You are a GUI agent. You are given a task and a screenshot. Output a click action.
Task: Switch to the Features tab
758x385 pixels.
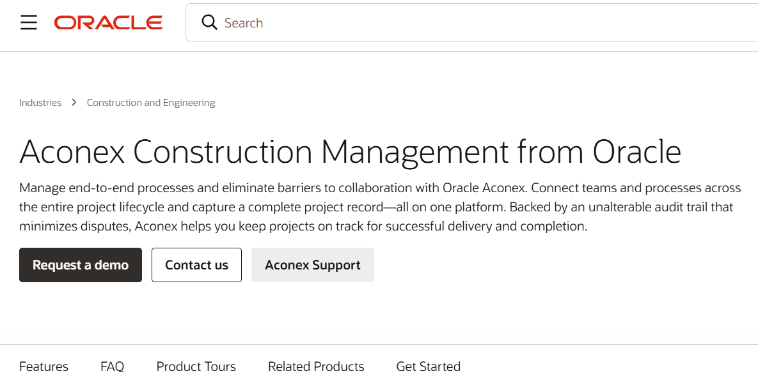click(x=44, y=366)
